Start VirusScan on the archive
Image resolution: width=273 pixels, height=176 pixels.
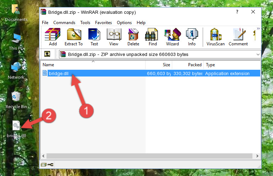215,37
